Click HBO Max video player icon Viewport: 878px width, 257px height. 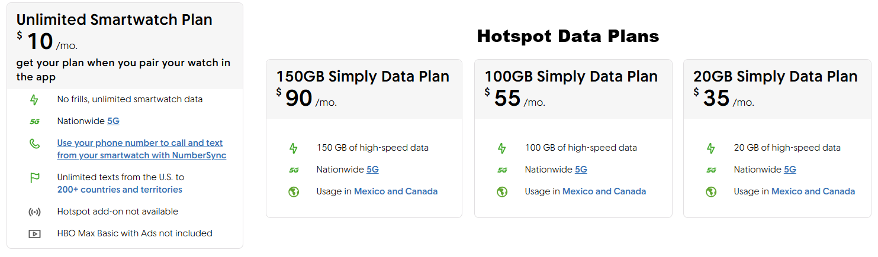pyautogui.click(x=34, y=233)
